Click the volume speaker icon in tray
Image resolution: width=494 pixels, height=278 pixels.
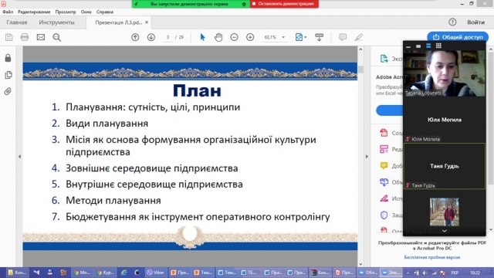pyautogui.click(x=425, y=273)
